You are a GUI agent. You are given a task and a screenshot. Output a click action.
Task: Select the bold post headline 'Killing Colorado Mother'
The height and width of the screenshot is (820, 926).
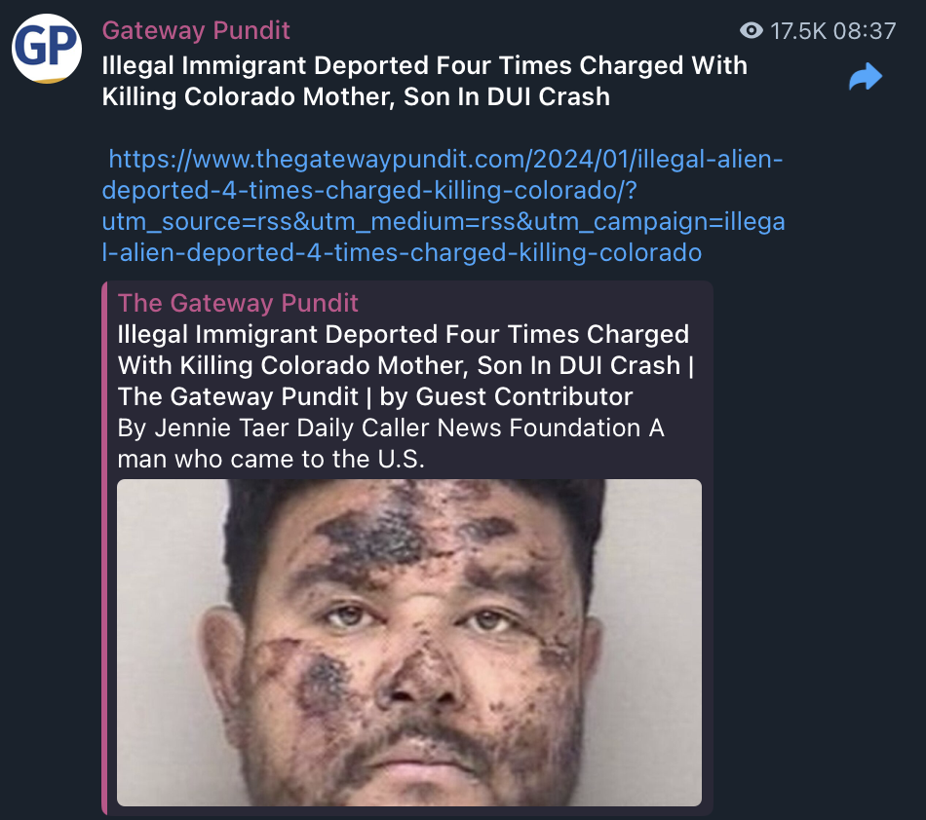(248, 96)
